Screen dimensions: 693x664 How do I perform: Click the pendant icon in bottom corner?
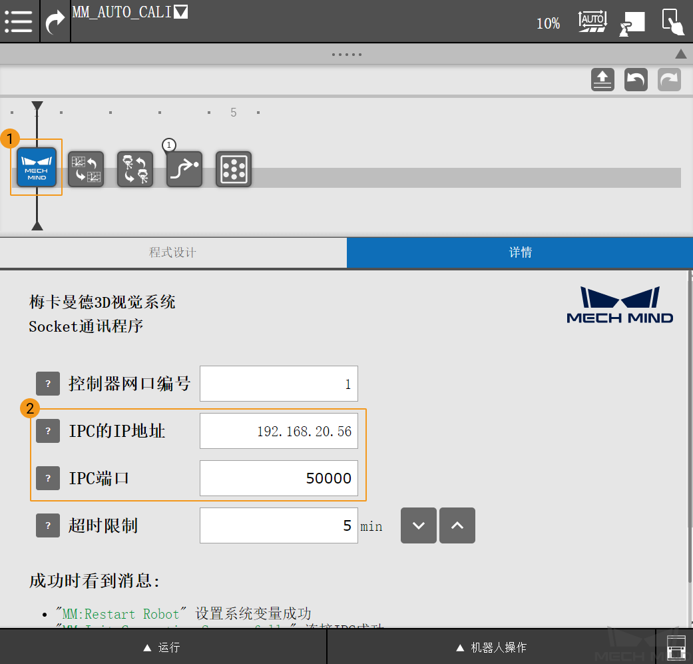675,648
